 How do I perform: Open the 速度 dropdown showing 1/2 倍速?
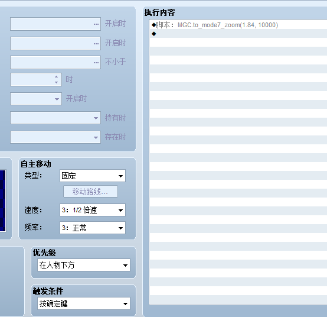93,210
